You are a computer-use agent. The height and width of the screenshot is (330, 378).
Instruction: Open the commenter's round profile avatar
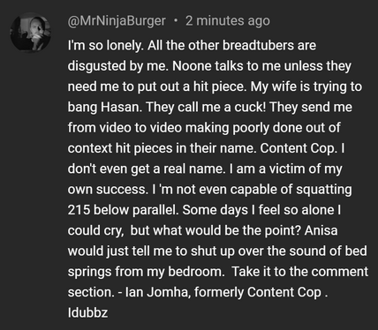tap(30, 33)
